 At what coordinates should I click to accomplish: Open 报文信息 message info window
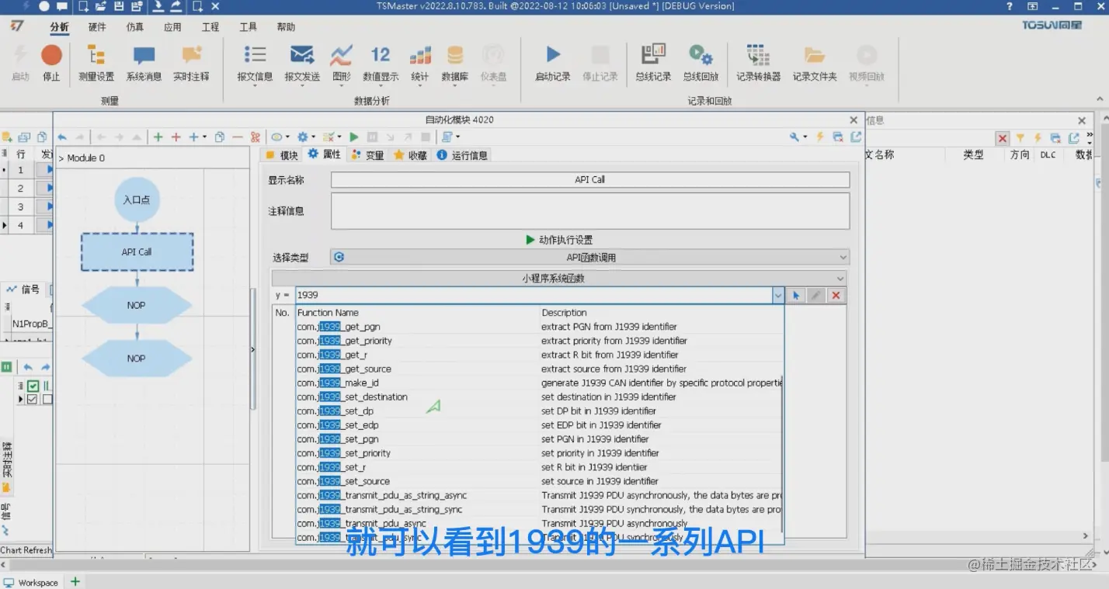255,63
